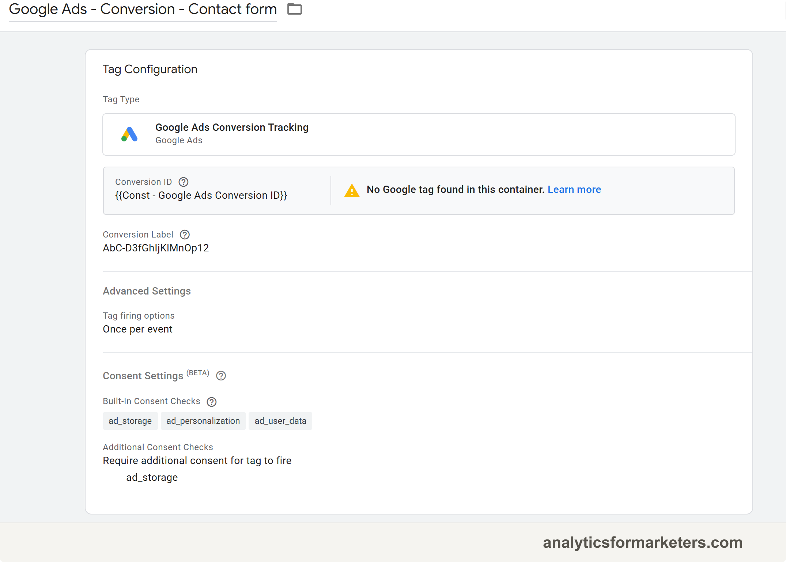Image resolution: width=786 pixels, height=562 pixels.
Task: Open the Learn more link
Action: (574, 189)
